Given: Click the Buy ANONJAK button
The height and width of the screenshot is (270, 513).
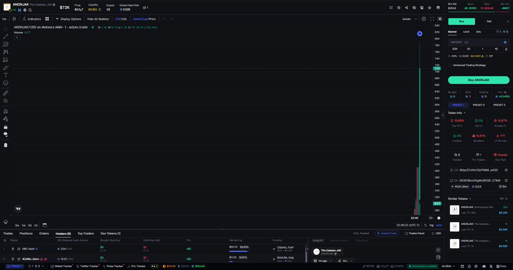Looking at the screenshot, I should (x=478, y=80).
